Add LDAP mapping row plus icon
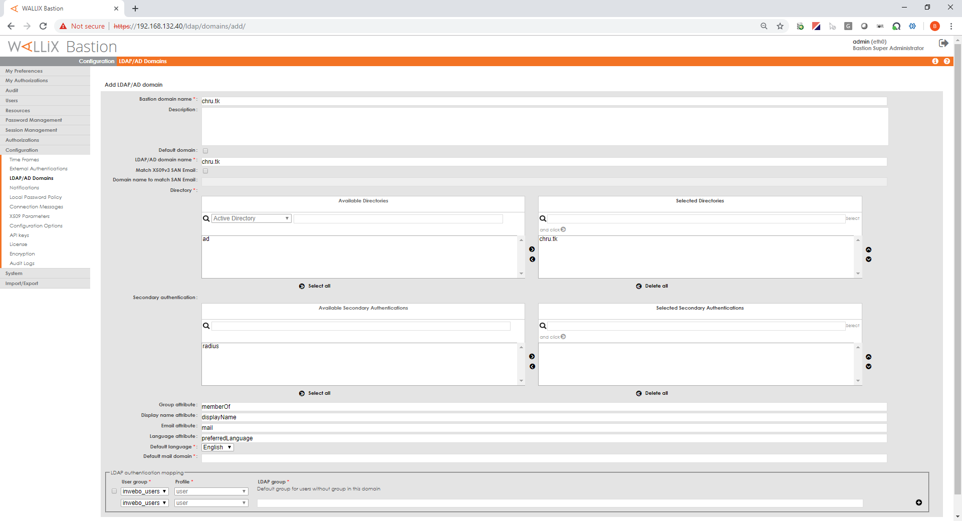The height and width of the screenshot is (521, 962). [918, 502]
